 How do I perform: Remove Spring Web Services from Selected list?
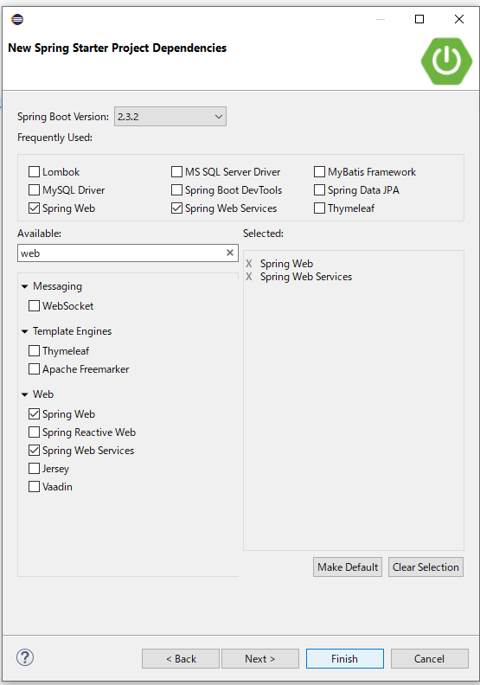[249, 277]
